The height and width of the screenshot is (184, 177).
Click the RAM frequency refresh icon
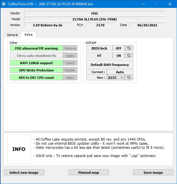tap(129, 77)
